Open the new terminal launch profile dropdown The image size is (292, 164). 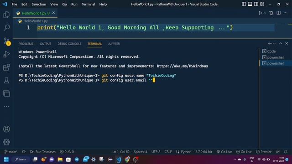coord(274,44)
